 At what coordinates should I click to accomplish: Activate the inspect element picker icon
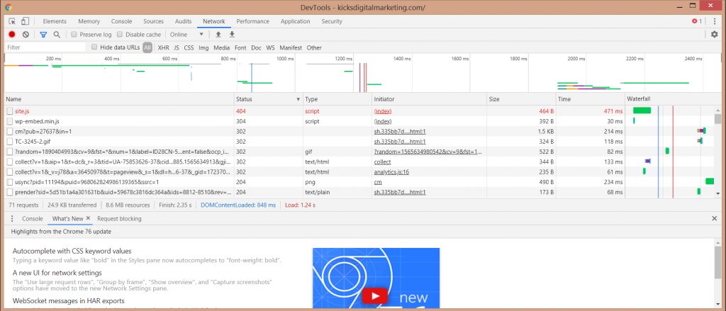(13, 21)
